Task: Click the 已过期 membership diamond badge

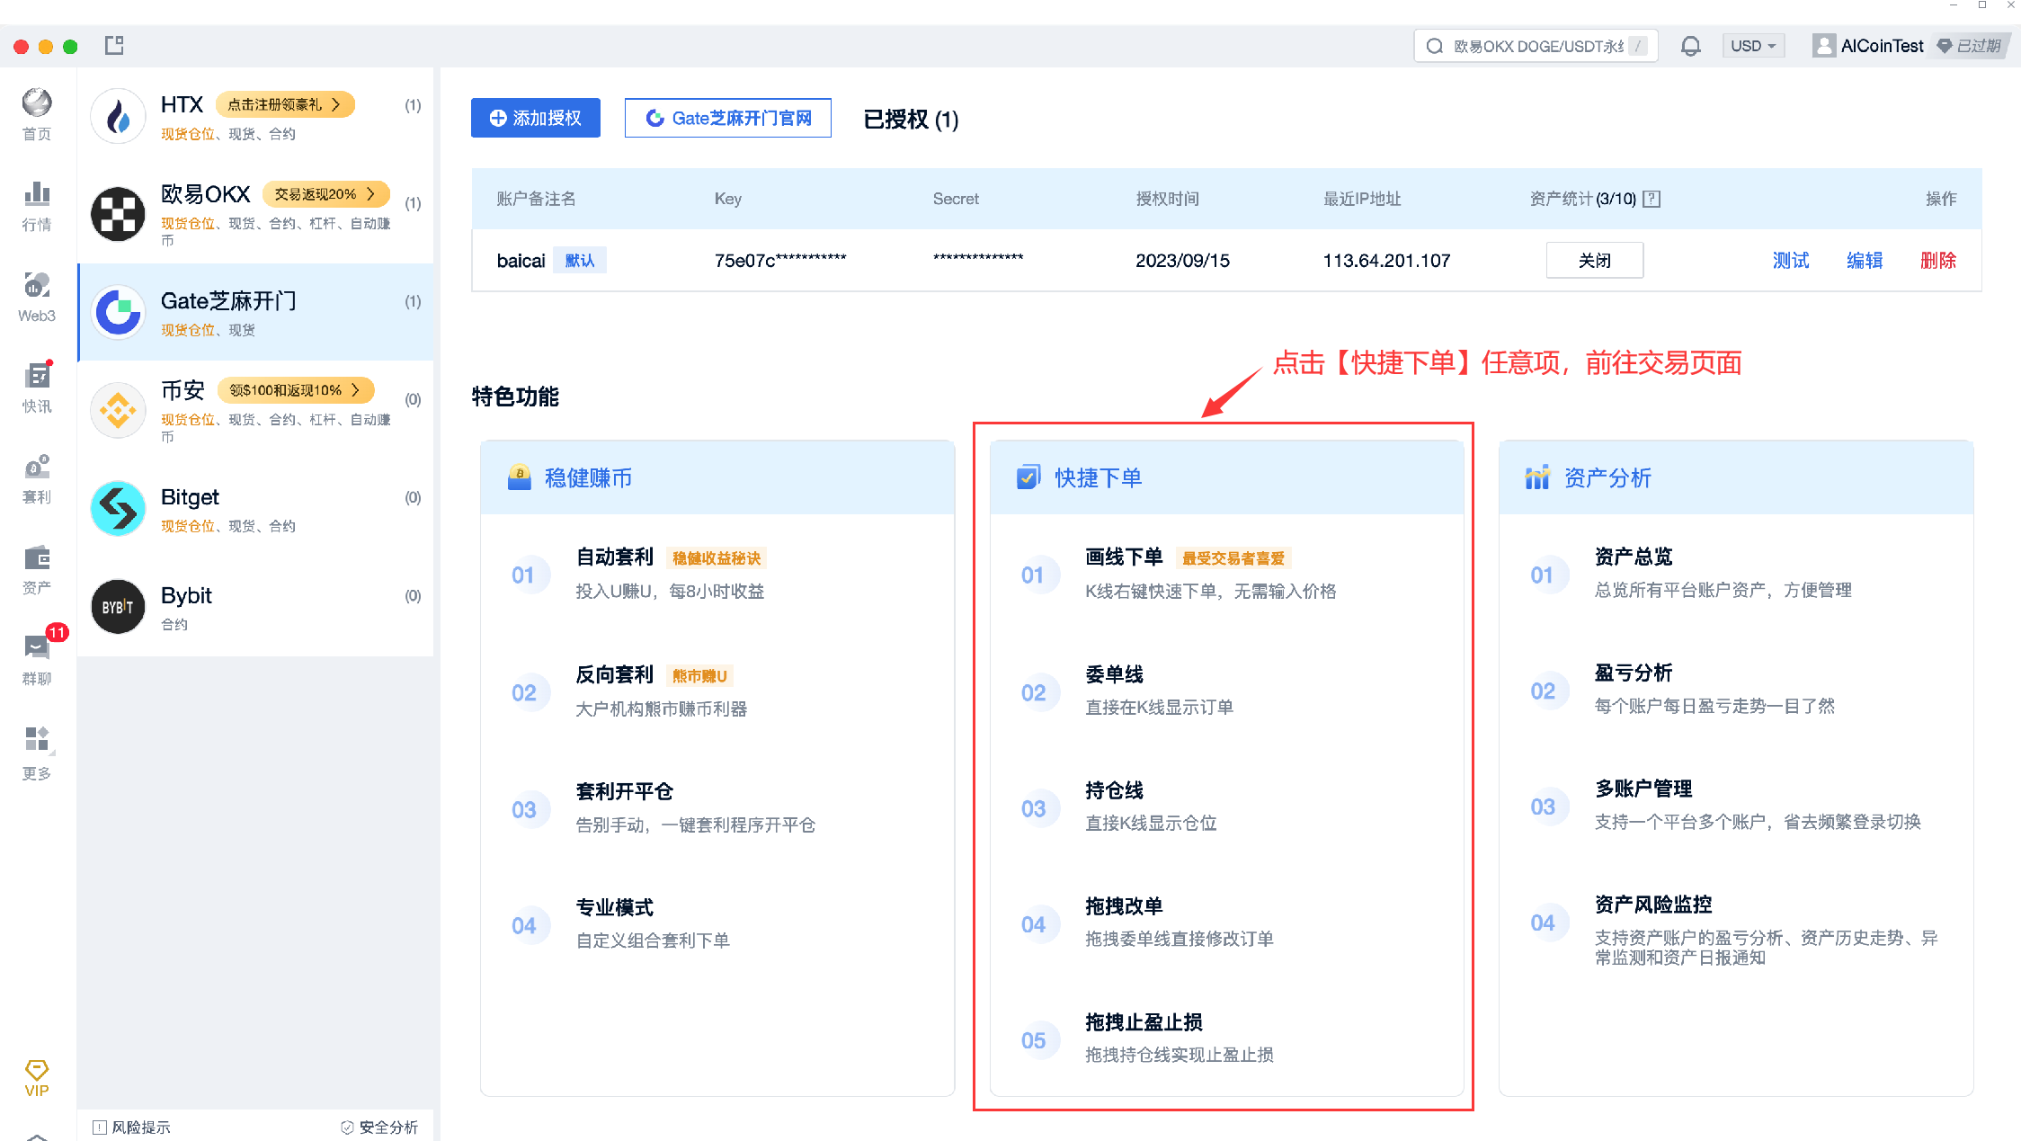Action: 1970,46
